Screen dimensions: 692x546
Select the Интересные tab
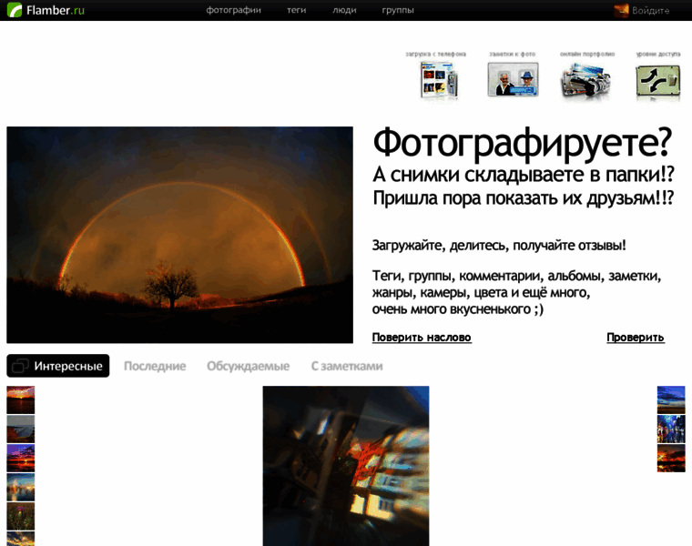coord(57,366)
